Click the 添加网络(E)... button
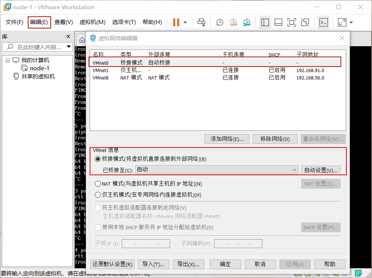 [227, 139]
